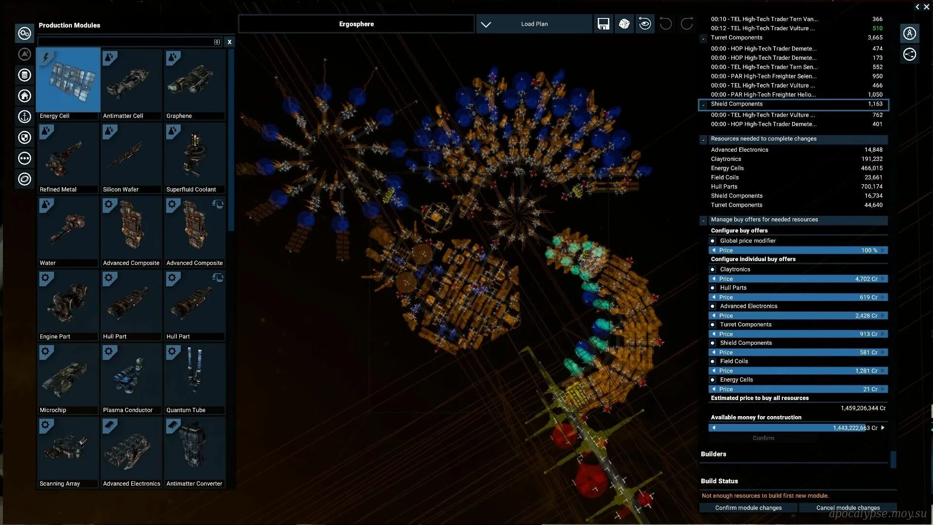Toggle the Shield Components buy offer radio
Viewport: 933px width, 525px height.
[x=712, y=343]
